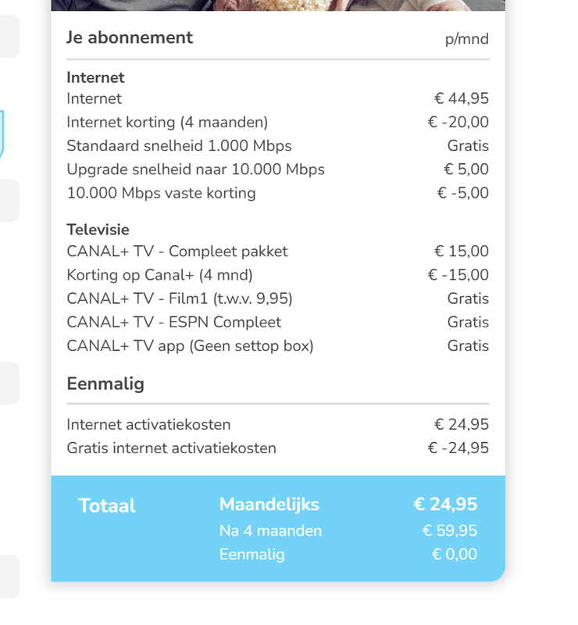Open the 'Televisie' section heading

(96, 229)
